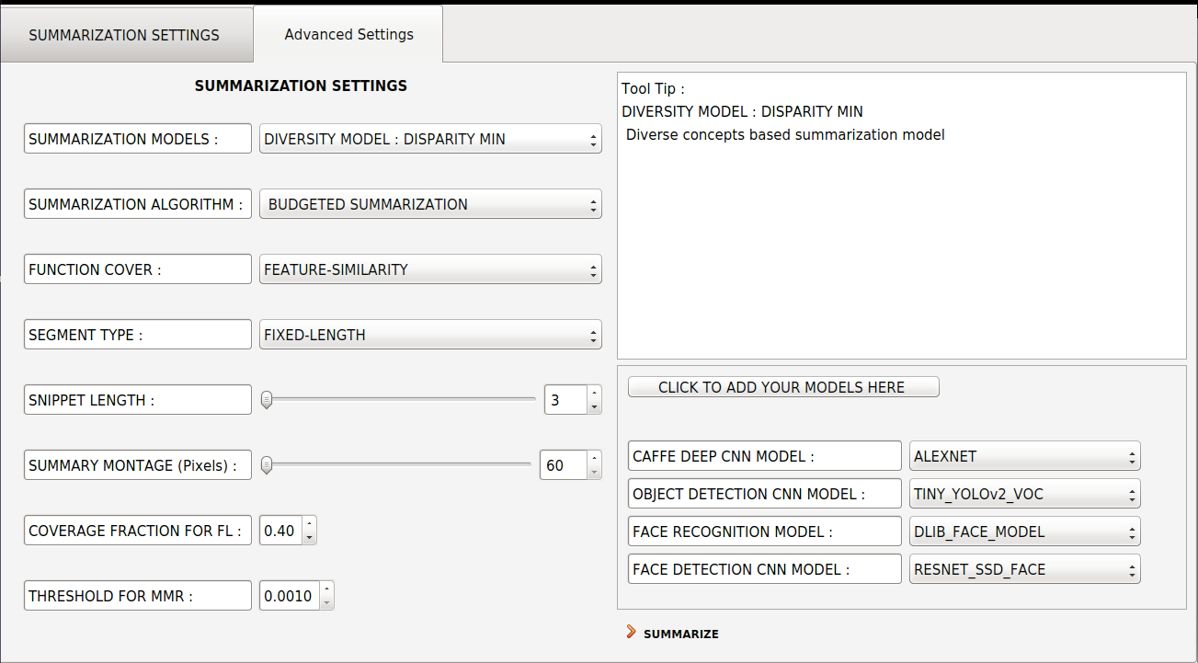Expand Object Detection CNN Model dropdown
The image size is (1198, 663).
tap(1025, 494)
